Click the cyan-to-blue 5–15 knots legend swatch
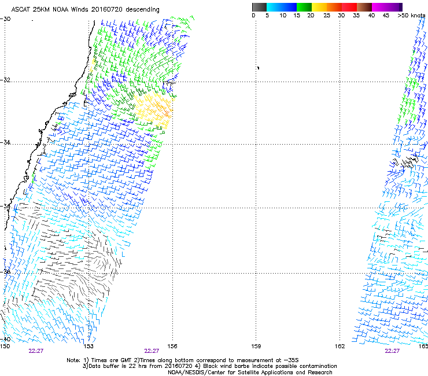Image resolution: width=428 pixels, height=376 pixels. [282, 7]
